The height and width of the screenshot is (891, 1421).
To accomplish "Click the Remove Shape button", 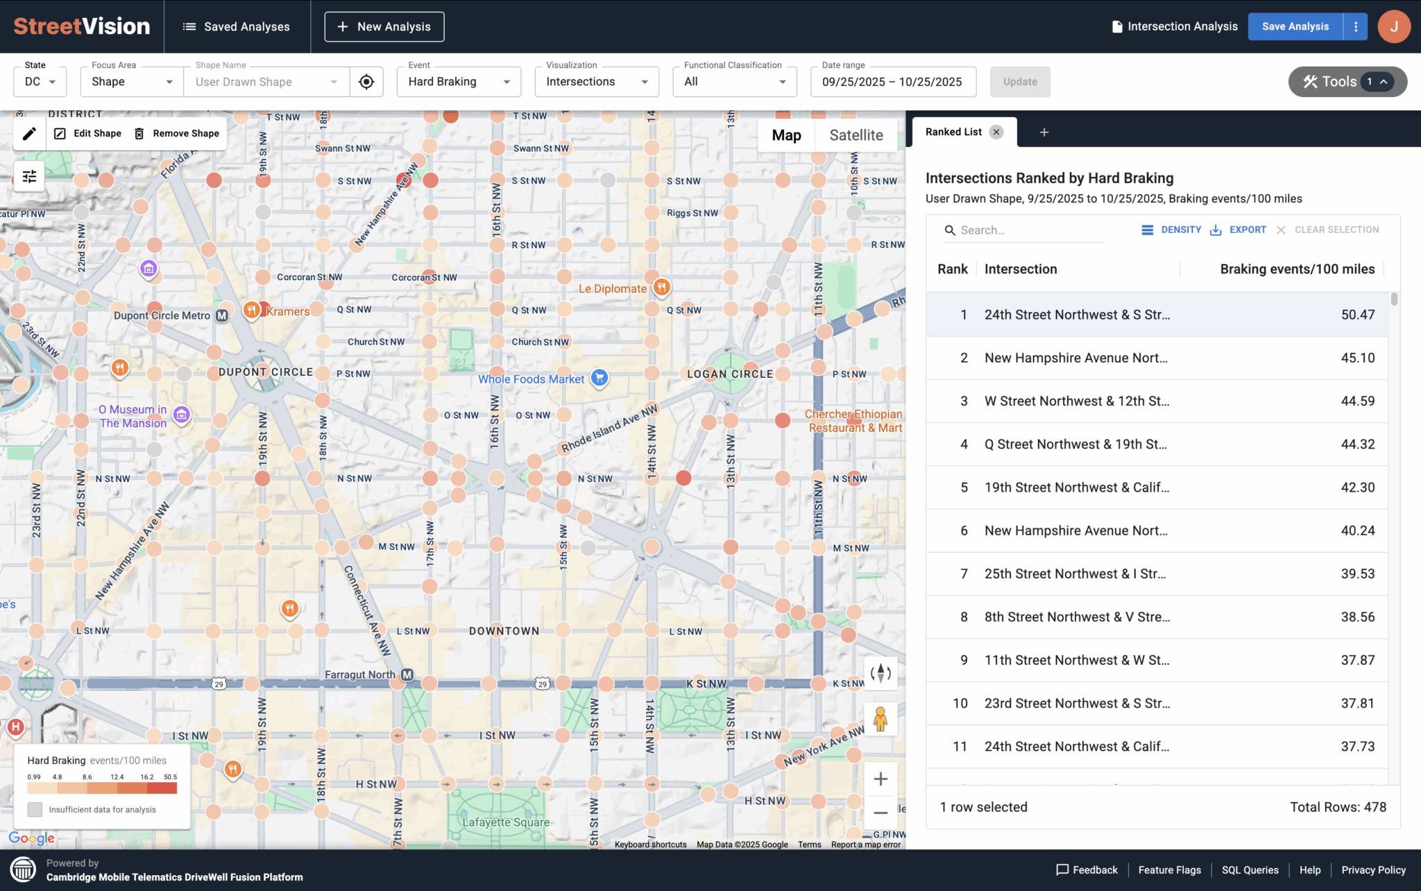I will click(177, 134).
